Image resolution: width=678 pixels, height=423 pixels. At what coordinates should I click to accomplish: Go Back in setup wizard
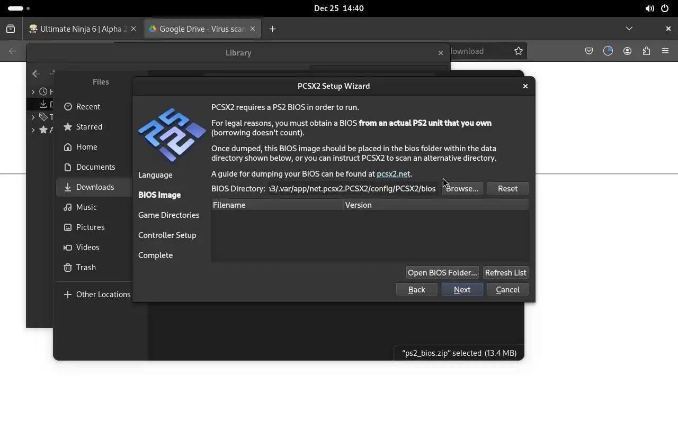click(416, 290)
